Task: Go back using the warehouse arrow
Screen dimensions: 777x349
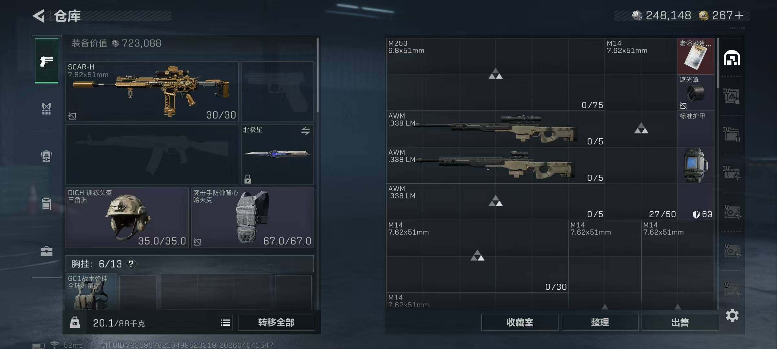Action: coord(39,16)
